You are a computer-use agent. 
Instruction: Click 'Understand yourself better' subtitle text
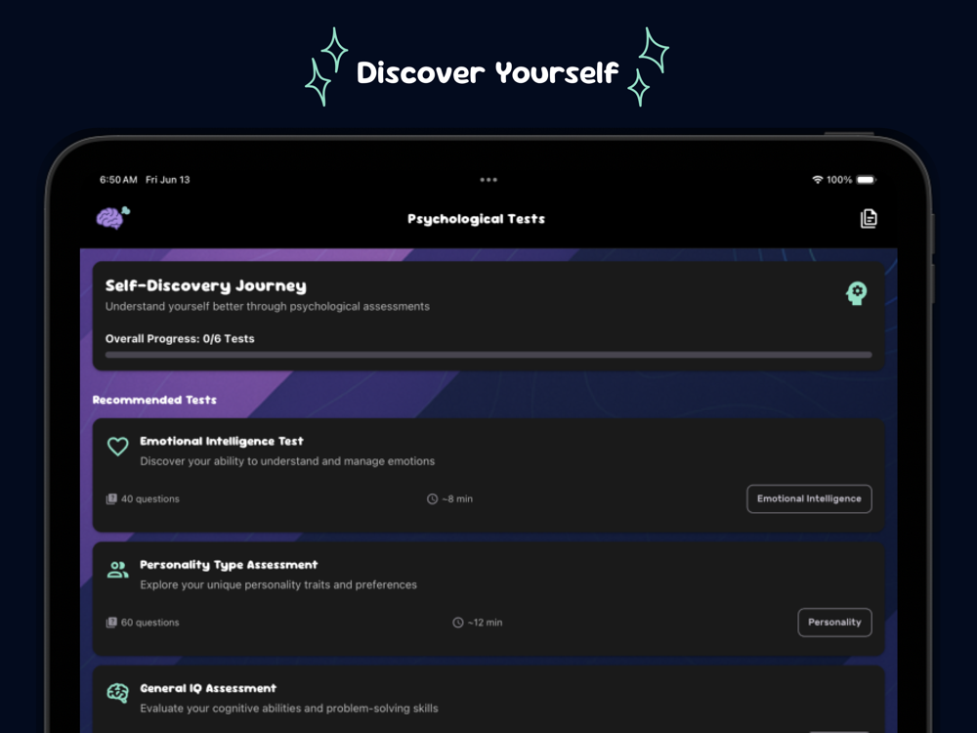point(268,306)
